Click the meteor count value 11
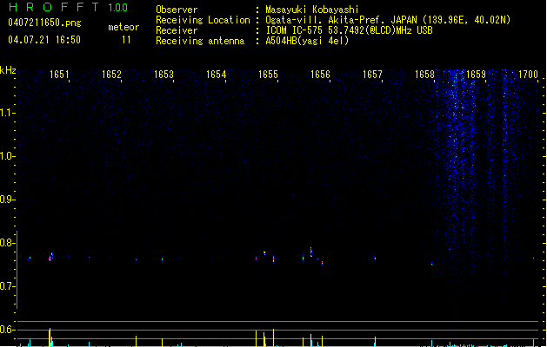Viewport: 547px width, 347px height. point(126,40)
